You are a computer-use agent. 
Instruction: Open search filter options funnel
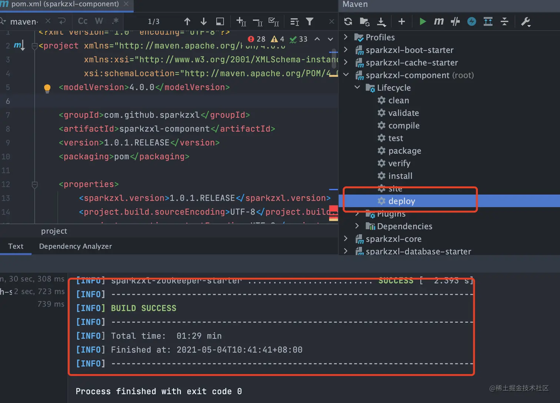click(x=310, y=21)
